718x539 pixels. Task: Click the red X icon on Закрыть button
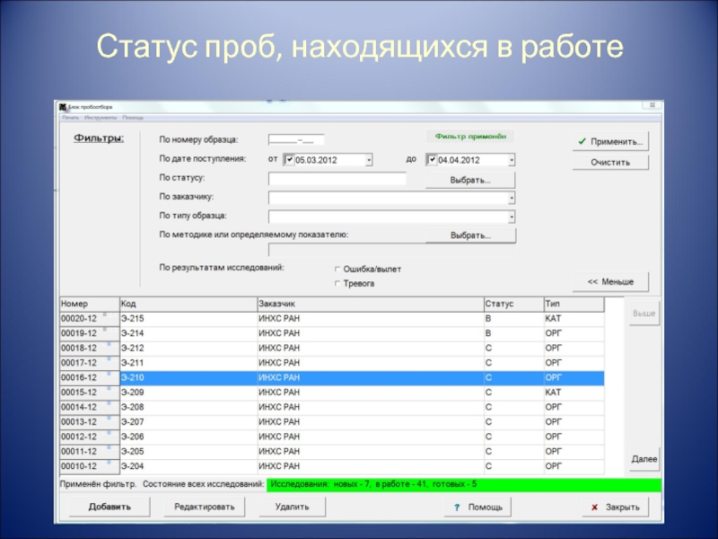click(594, 507)
